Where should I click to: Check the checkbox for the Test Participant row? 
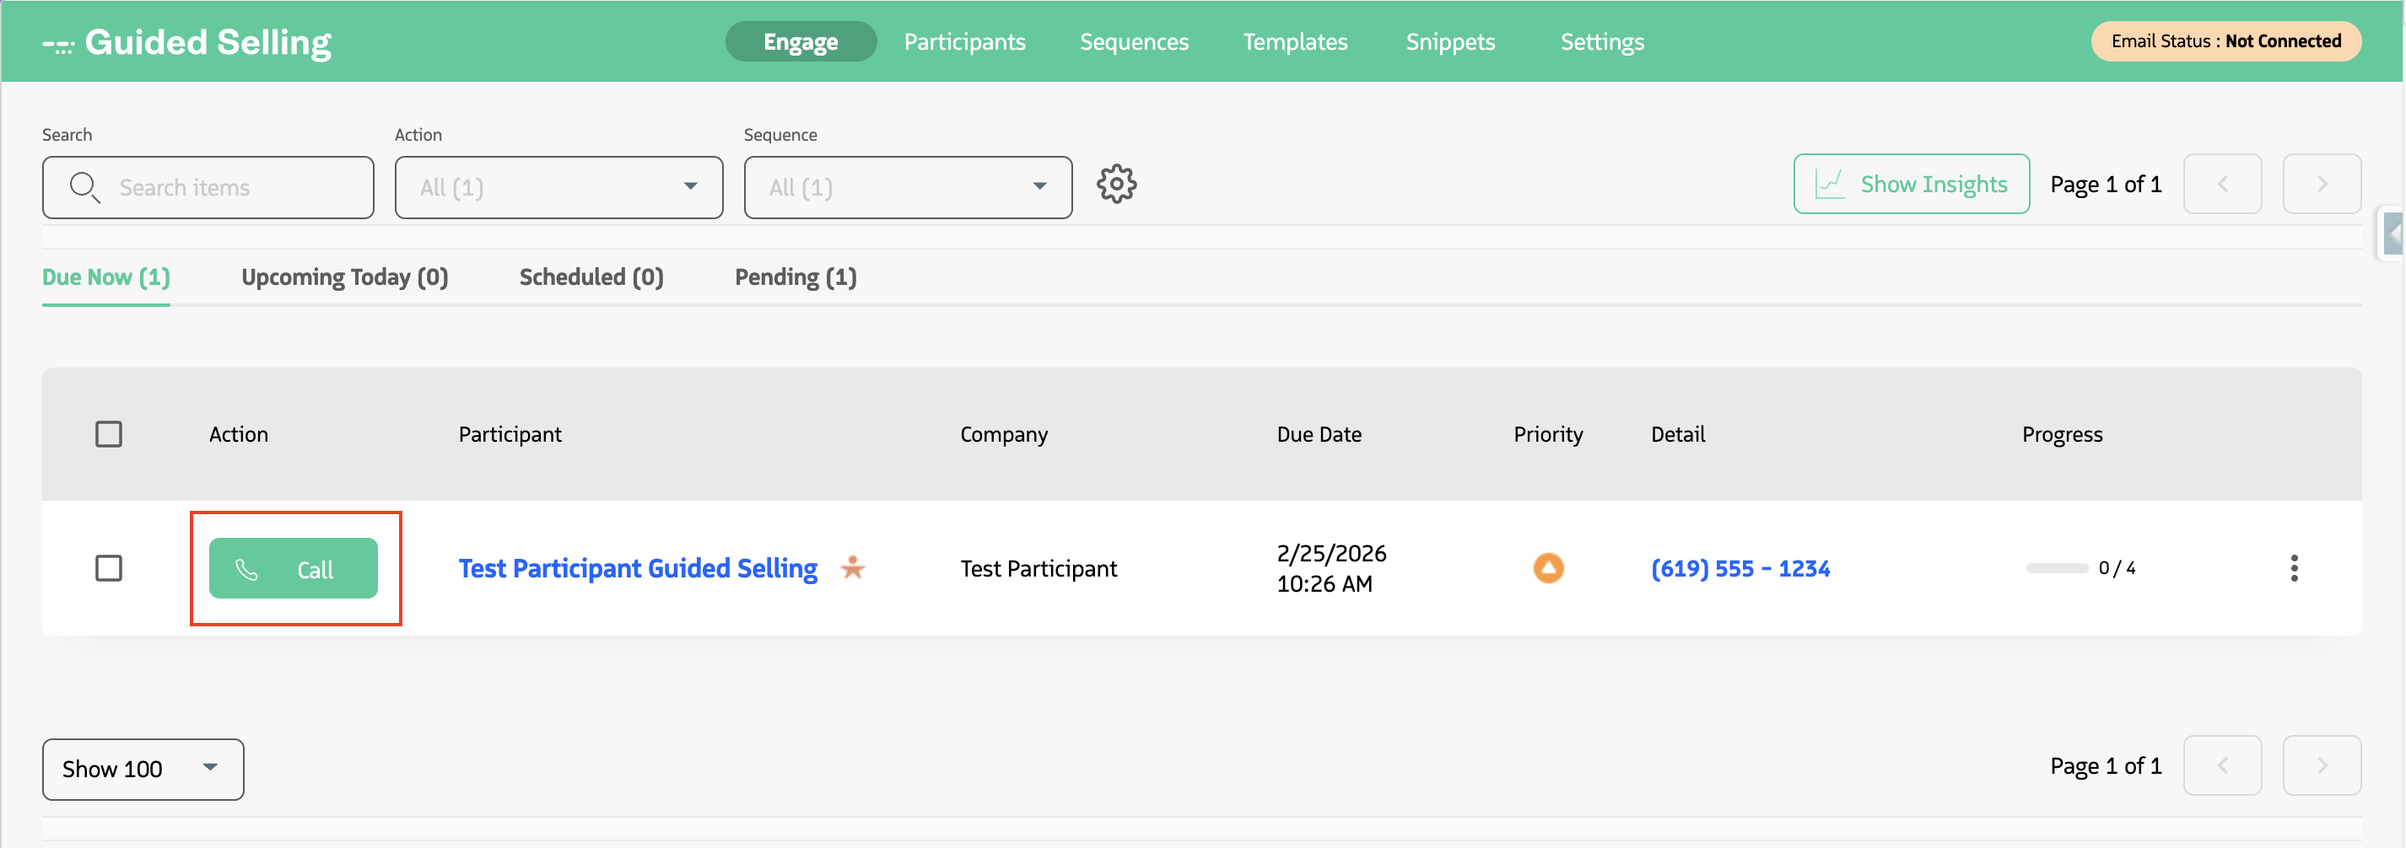click(108, 568)
